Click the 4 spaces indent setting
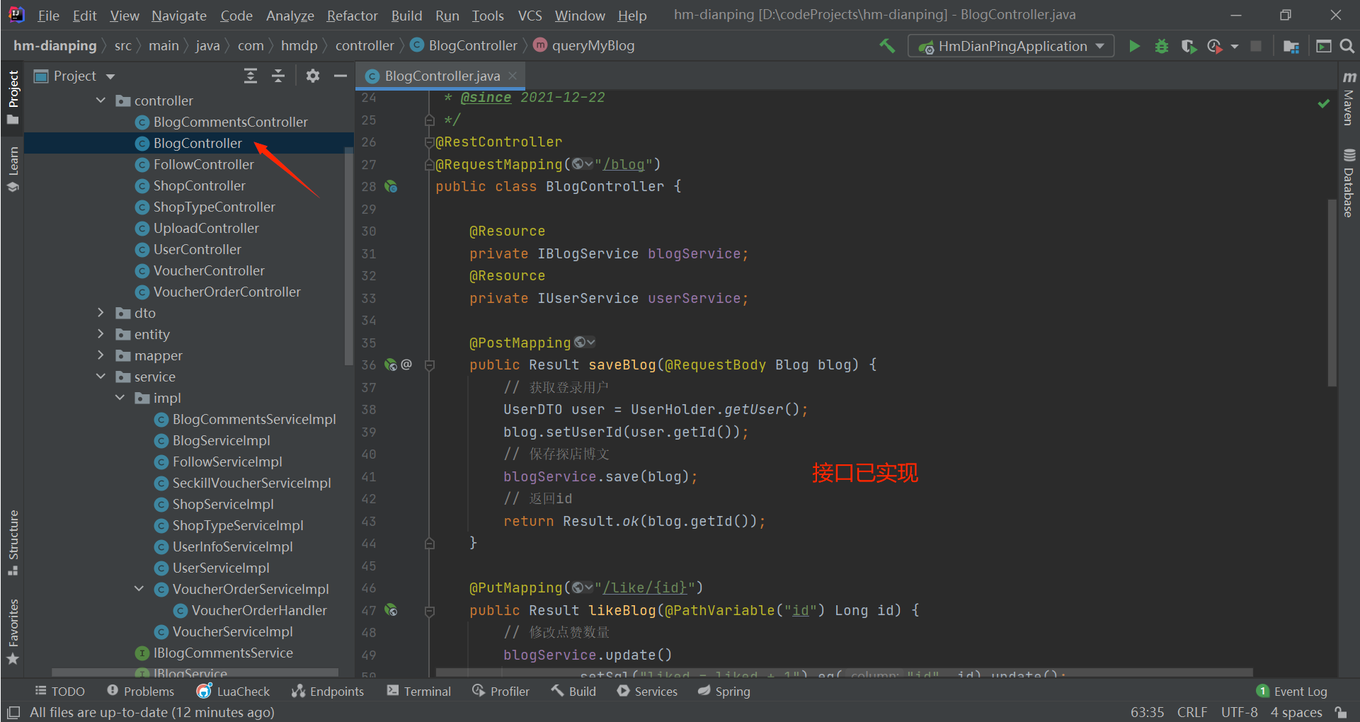This screenshot has height=722, width=1360. click(x=1296, y=712)
